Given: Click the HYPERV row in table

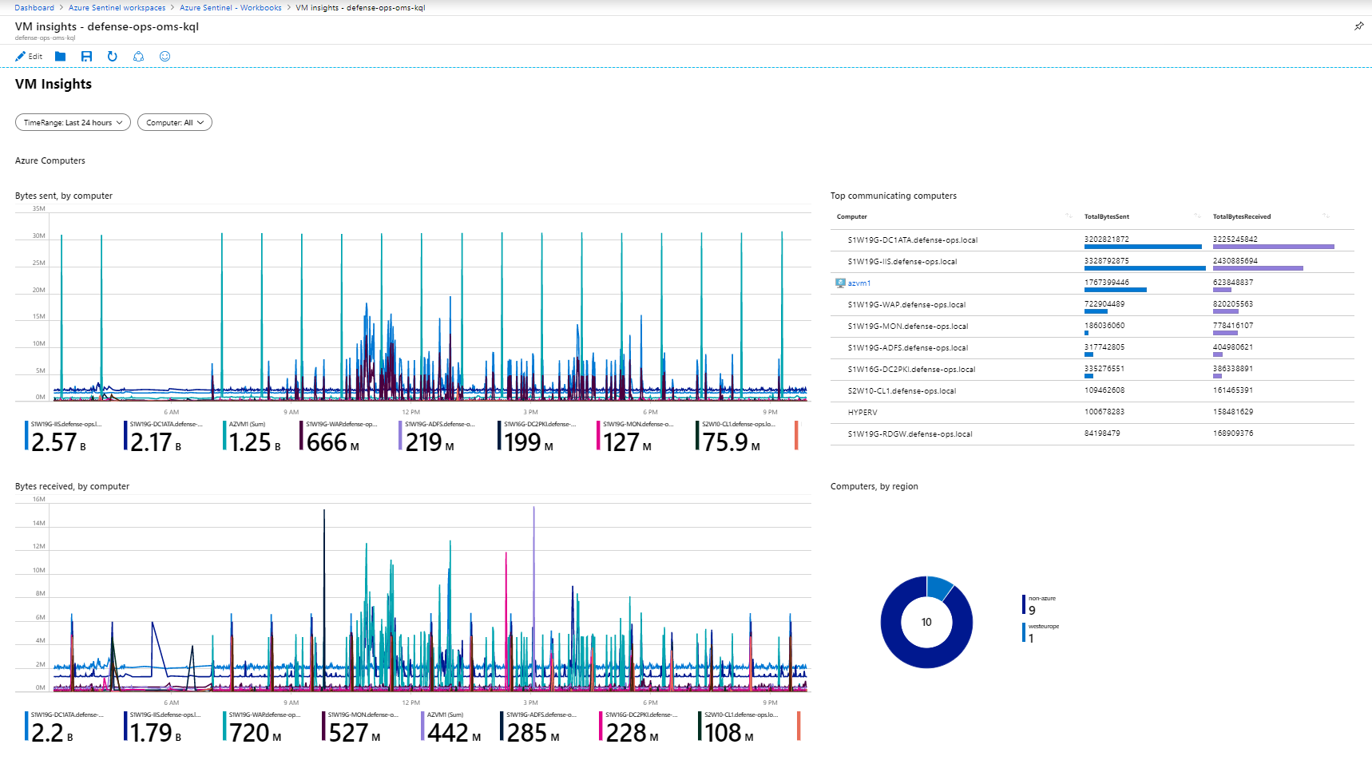Looking at the screenshot, I should pyautogui.click(x=1092, y=413).
